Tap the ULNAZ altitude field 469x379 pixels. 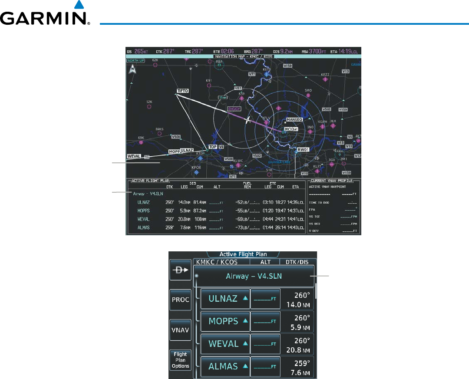click(x=265, y=299)
